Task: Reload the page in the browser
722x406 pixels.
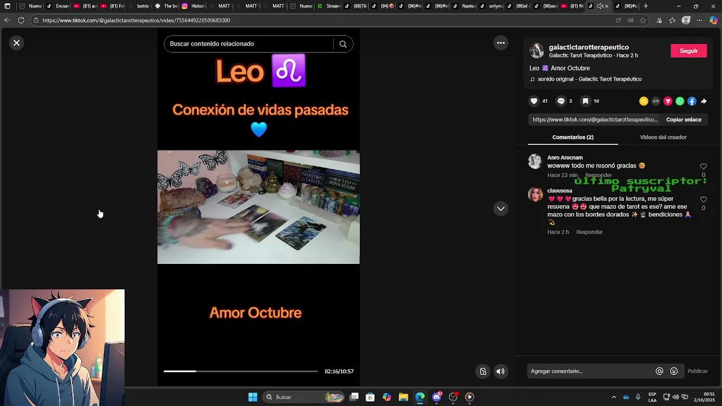Action: [x=21, y=20]
